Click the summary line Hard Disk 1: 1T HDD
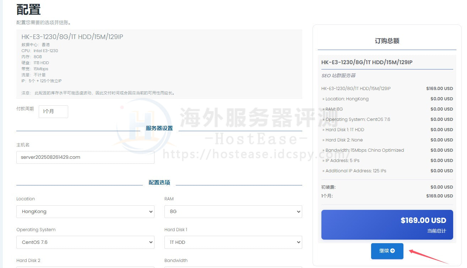Viewport: 467px width, 268px height. [x=345, y=130]
